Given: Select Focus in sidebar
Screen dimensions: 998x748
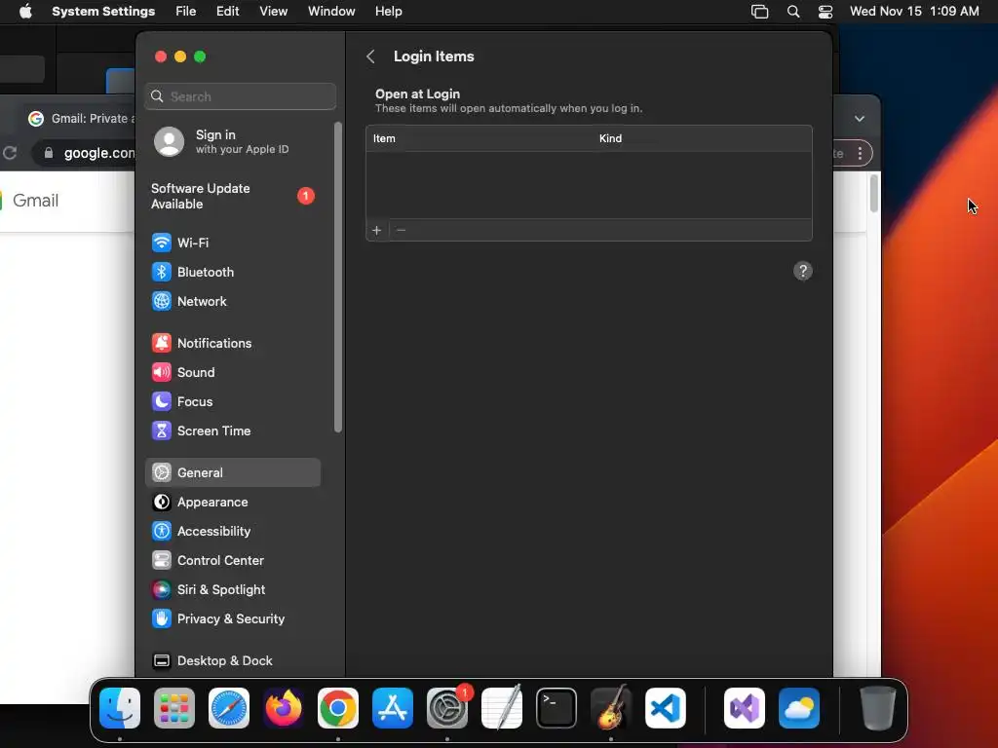Looking at the screenshot, I should point(232,401).
